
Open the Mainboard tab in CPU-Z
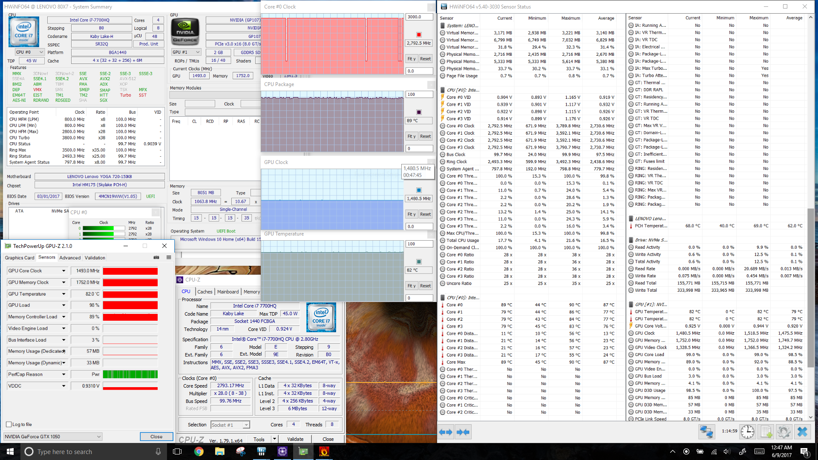tap(228, 292)
